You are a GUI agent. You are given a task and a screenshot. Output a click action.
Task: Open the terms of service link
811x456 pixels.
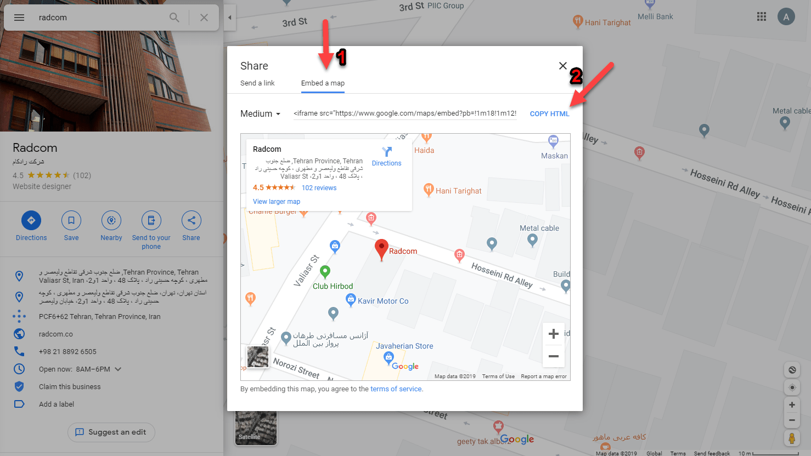tap(396, 389)
